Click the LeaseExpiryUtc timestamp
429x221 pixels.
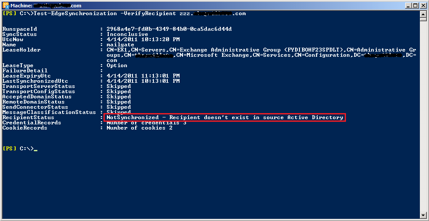pyautogui.click(x=143, y=76)
